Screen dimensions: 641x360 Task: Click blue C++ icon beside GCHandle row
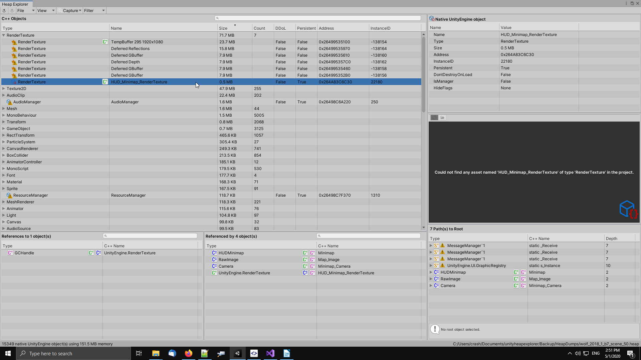pos(98,253)
